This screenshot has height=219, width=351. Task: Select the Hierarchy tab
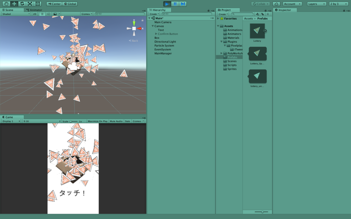(159, 10)
